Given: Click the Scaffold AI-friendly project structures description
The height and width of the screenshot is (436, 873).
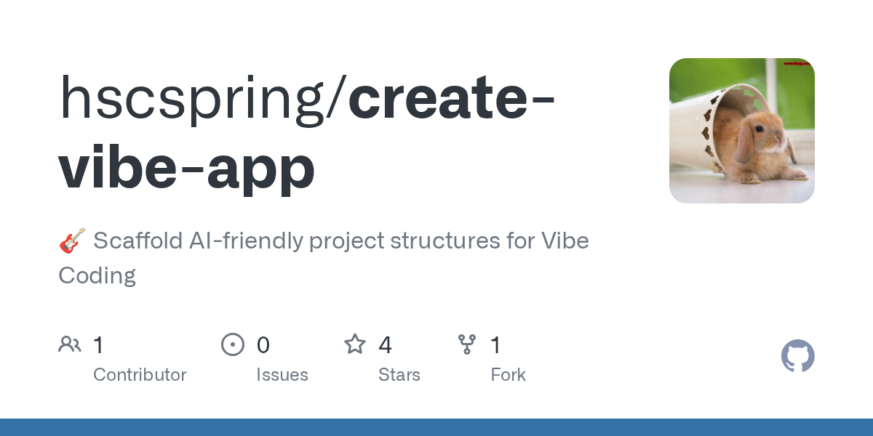Looking at the screenshot, I should (340, 241).
